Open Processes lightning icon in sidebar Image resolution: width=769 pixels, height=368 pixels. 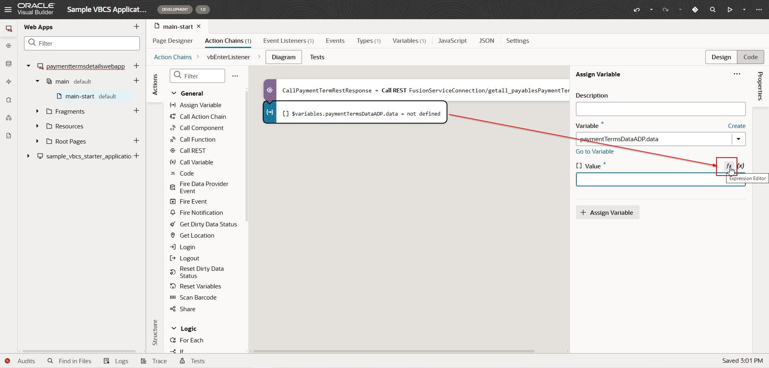8,82
